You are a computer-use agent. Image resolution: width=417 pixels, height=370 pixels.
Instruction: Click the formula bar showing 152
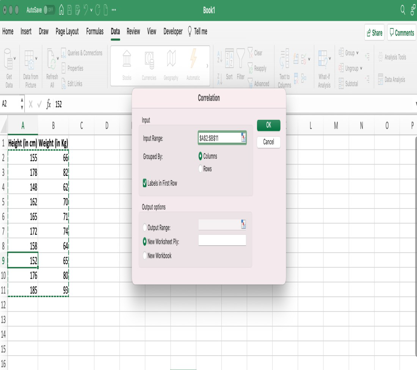pos(234,104)
